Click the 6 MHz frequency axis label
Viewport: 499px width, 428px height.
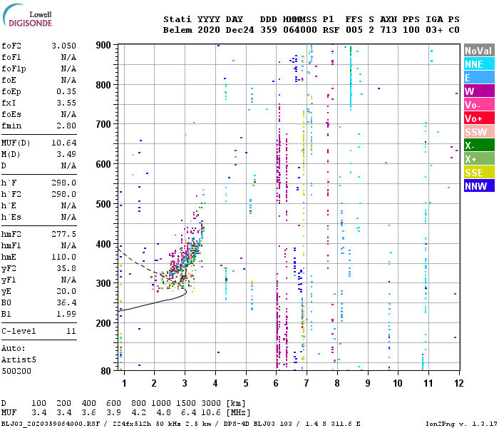(x=276, y=383)
